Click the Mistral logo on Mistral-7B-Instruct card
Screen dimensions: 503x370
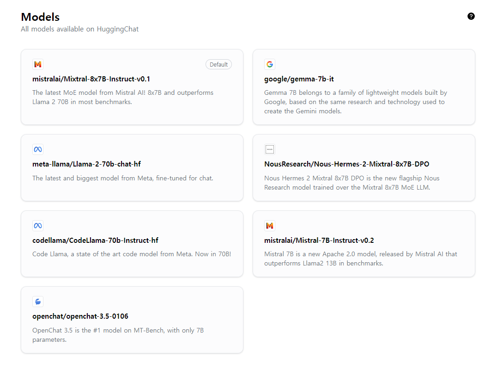click(270, 226)
